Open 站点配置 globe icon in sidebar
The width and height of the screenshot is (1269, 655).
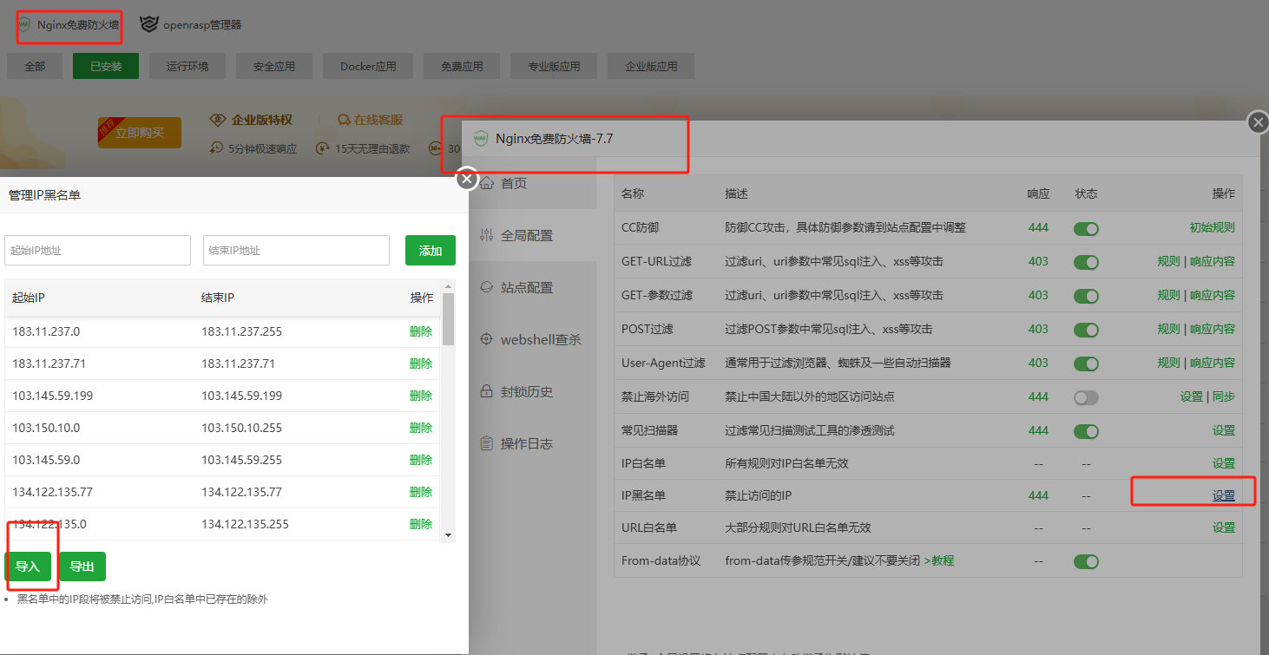pos(486,287)
